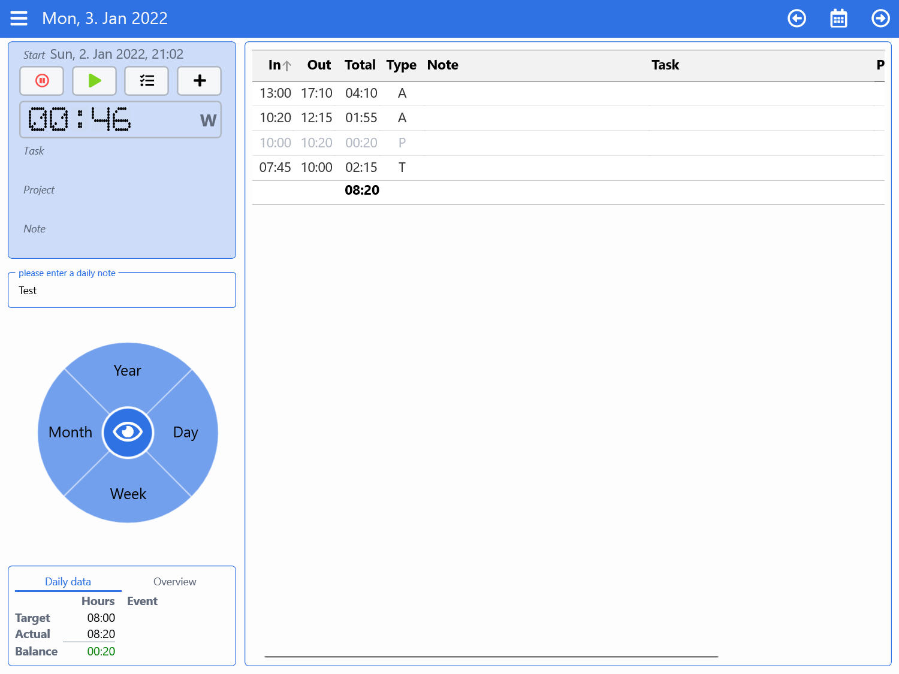
Task: Select the 13:00 entry row
Action: click(568, 93)
